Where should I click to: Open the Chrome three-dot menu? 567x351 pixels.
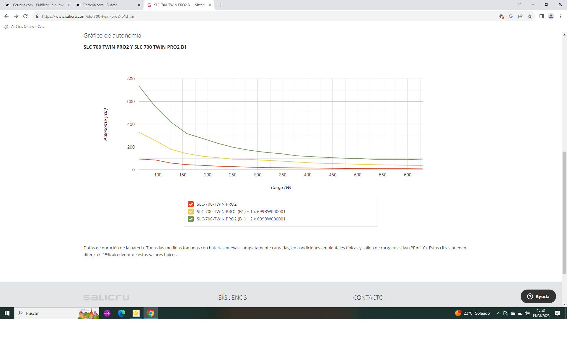coord(561,16)
